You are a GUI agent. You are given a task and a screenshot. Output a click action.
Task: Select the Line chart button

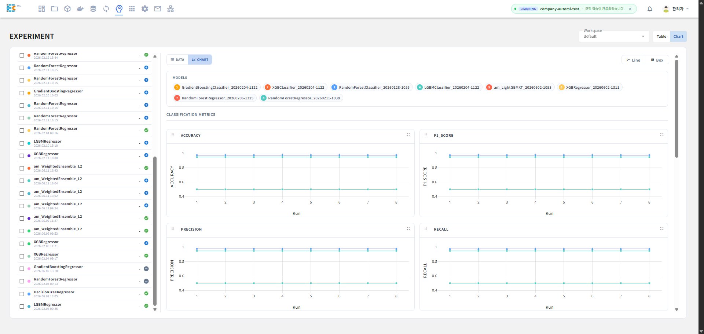(x=634, y=60)
